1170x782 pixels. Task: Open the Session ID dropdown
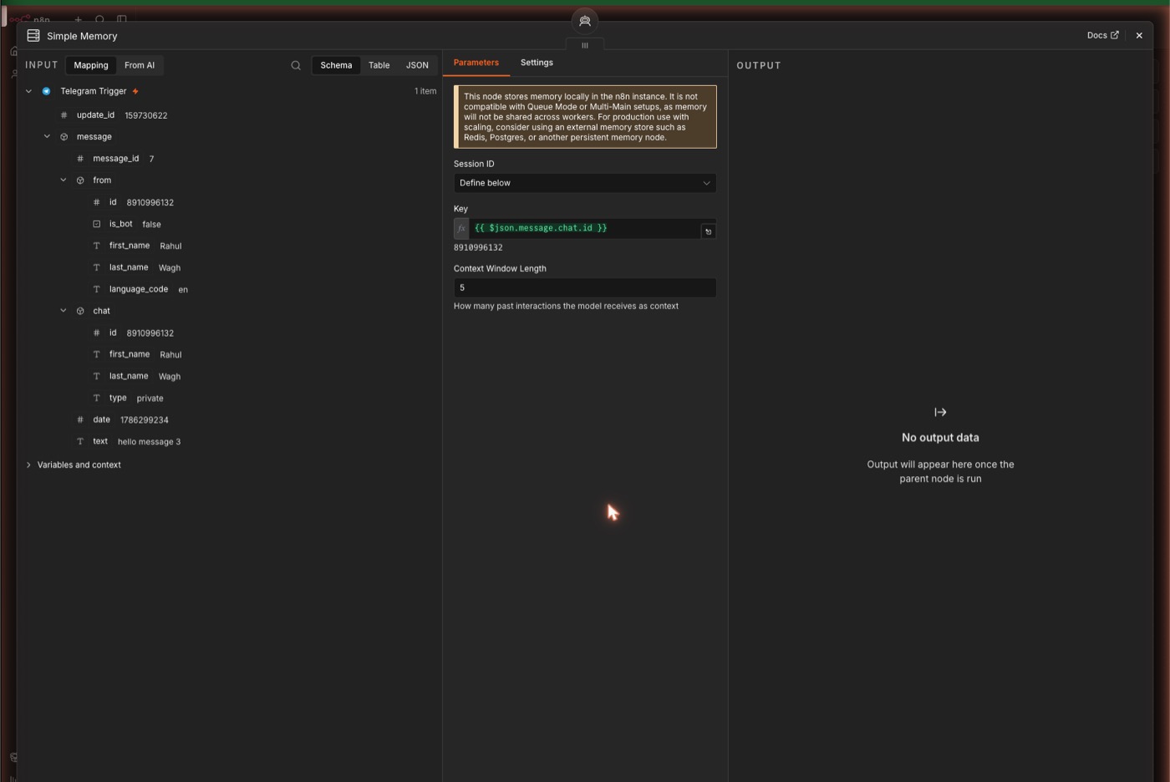click(585, 183)
